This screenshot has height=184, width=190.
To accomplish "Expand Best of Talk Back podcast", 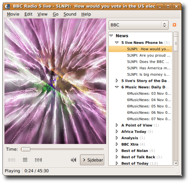I will click(x=117, y=157).
